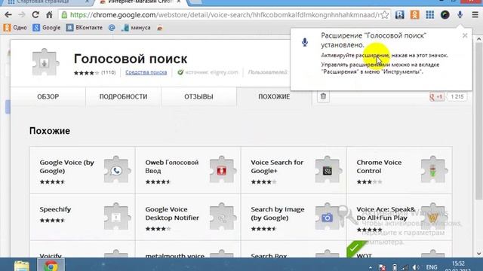Open the Oweb Голосовой Ввод extension card
Image resolution: width=483 pixels, height=271 pixels.
[188, 170]
